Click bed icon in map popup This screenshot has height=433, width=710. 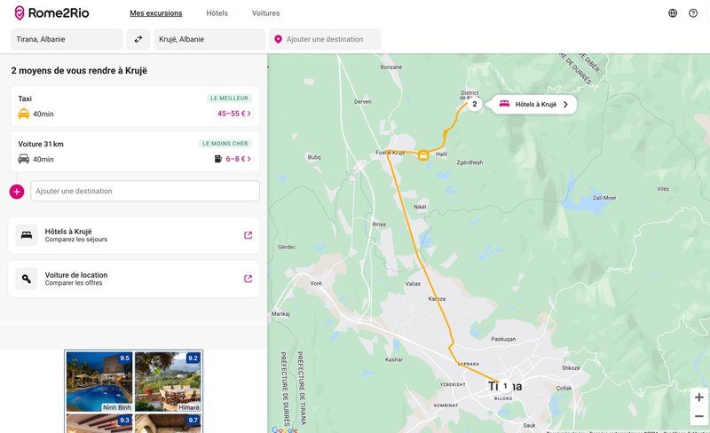point(504,104)
